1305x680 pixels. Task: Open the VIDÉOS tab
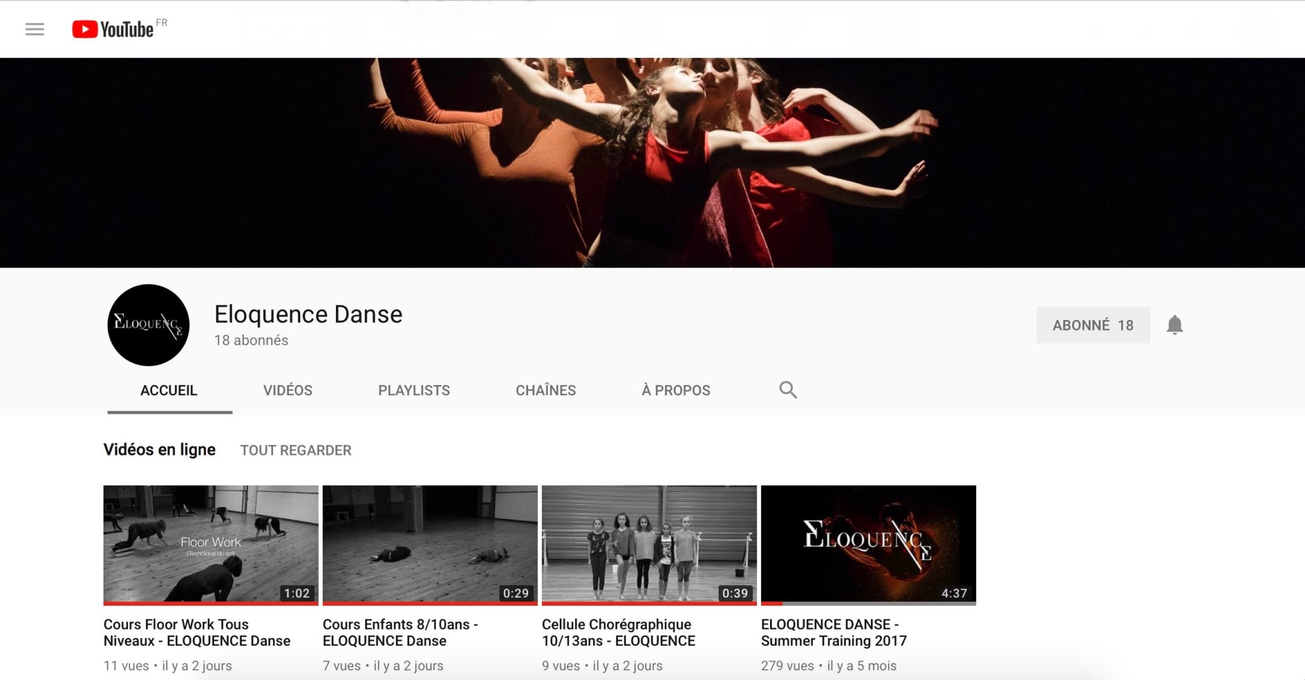pos(288,390)
